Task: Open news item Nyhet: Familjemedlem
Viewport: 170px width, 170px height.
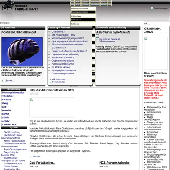Action: [x=14, y=141]
